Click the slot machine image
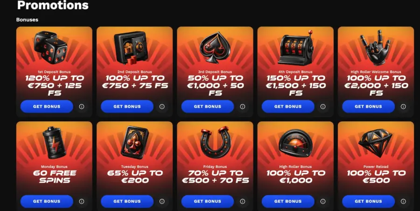 (295, 48)
